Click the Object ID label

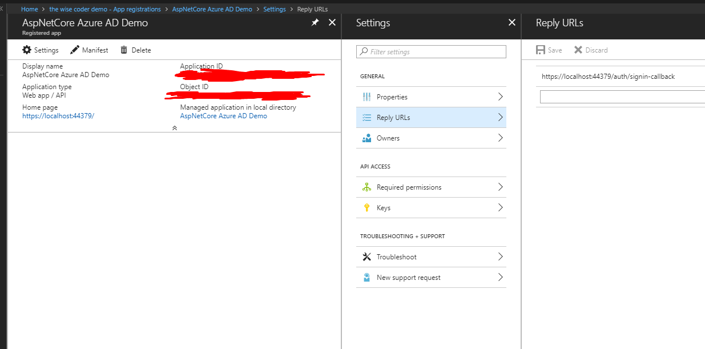(195, 87)
